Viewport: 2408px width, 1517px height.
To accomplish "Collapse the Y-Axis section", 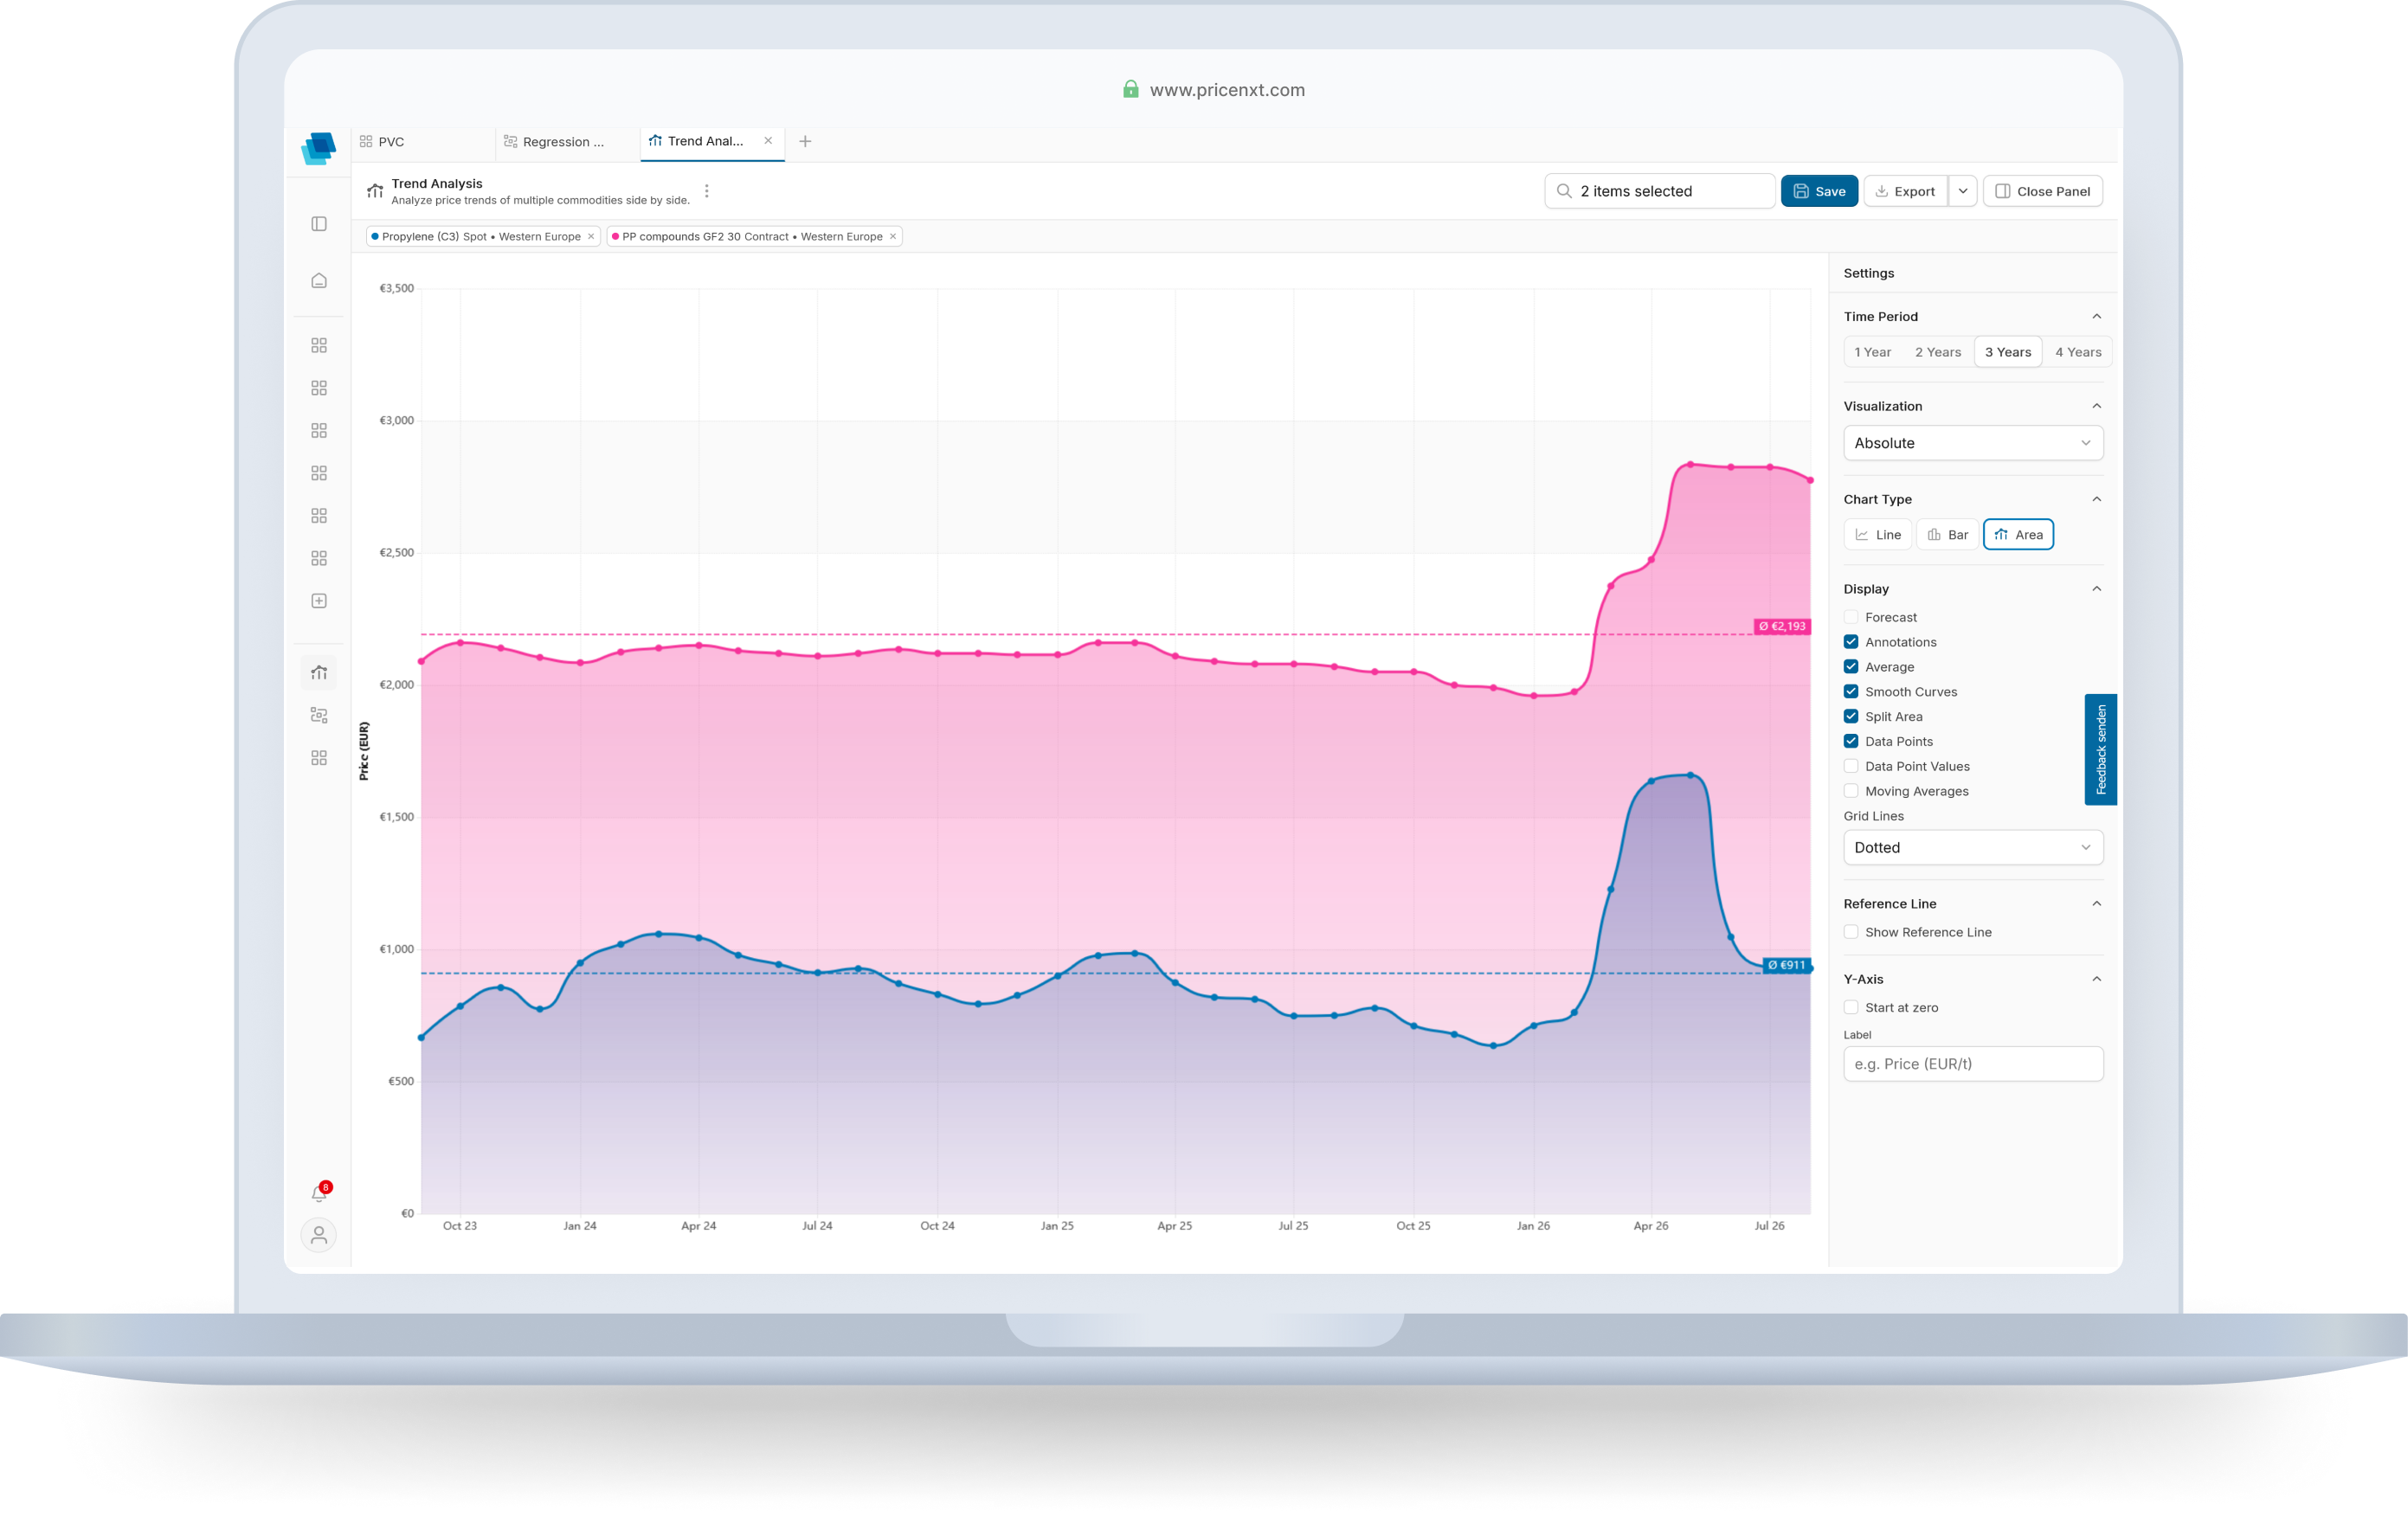I will (2096, 979).
